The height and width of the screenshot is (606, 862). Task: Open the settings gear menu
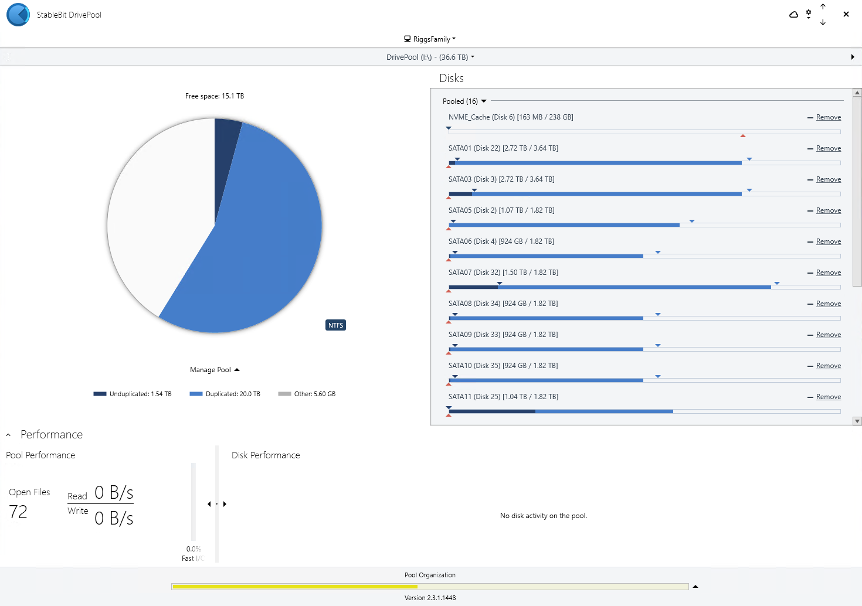coord(809,14)
